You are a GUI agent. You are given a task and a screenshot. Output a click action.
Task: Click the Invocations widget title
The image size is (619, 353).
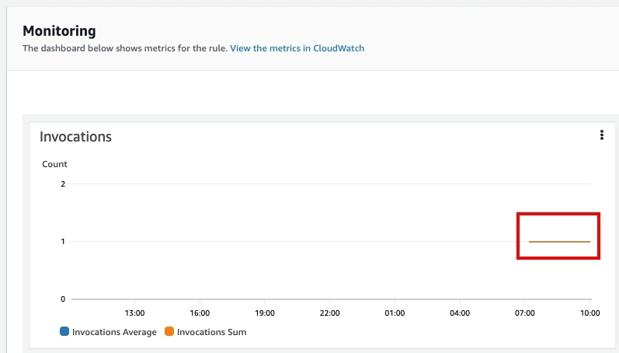click(x=75, y=137)
